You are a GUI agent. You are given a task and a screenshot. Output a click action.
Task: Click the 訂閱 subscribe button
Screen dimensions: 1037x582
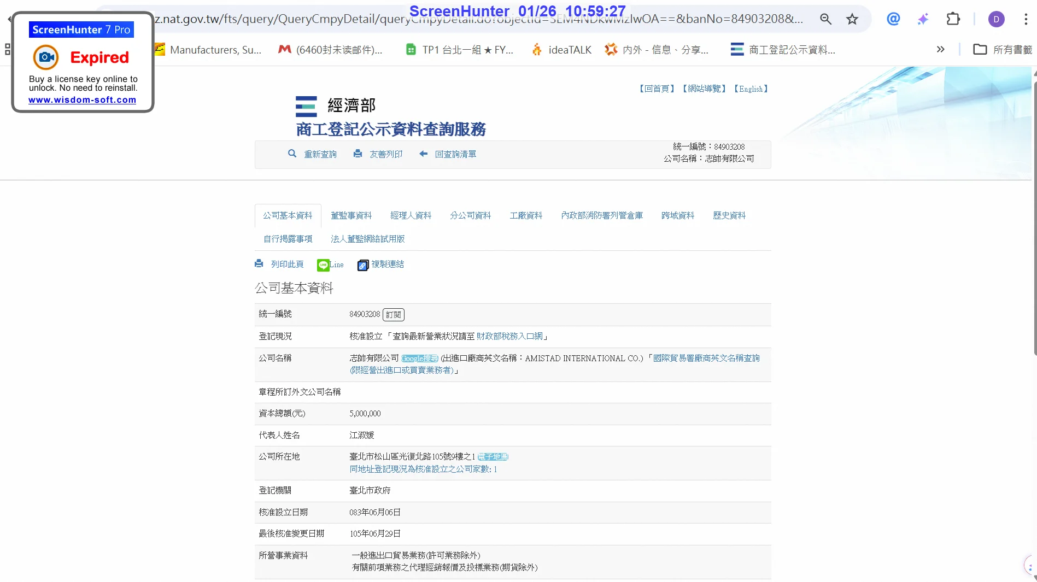point(393,315)
